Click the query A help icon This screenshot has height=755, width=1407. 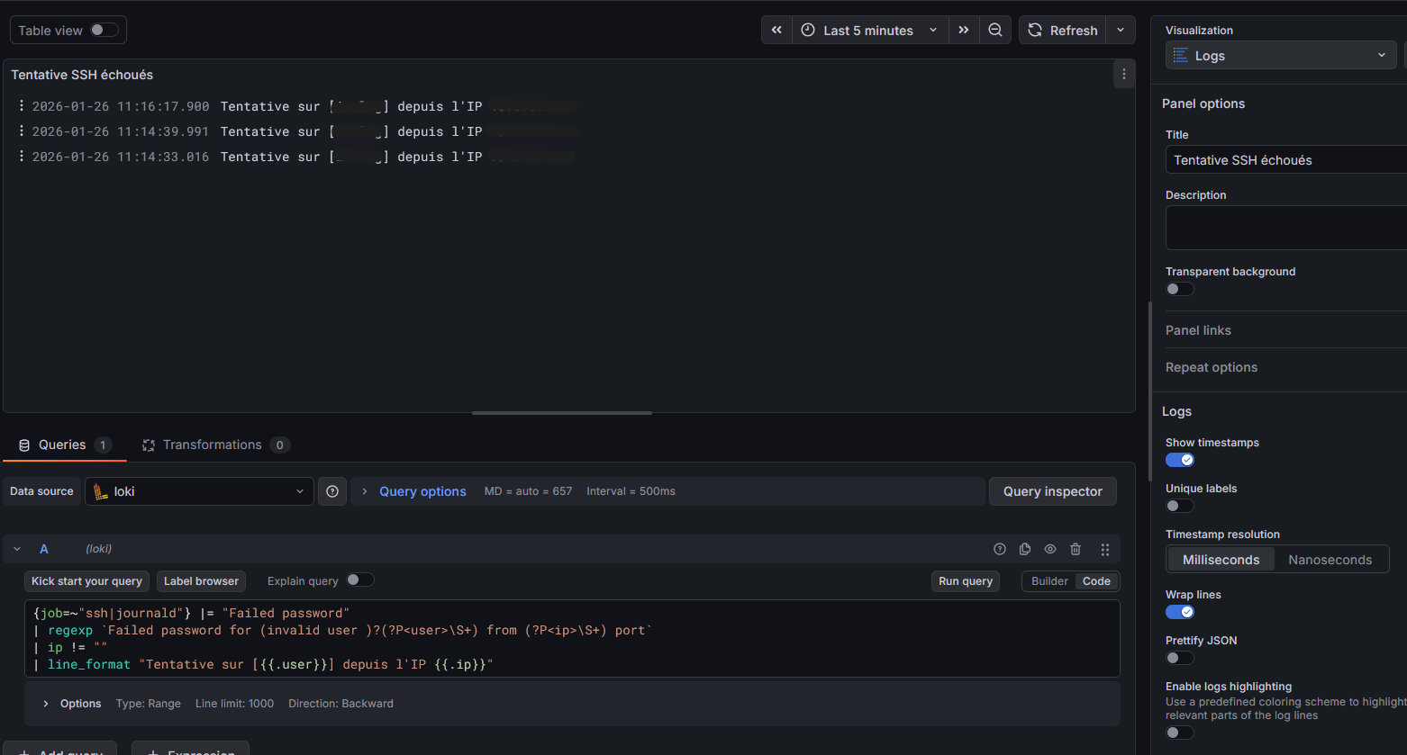[999, 549]
